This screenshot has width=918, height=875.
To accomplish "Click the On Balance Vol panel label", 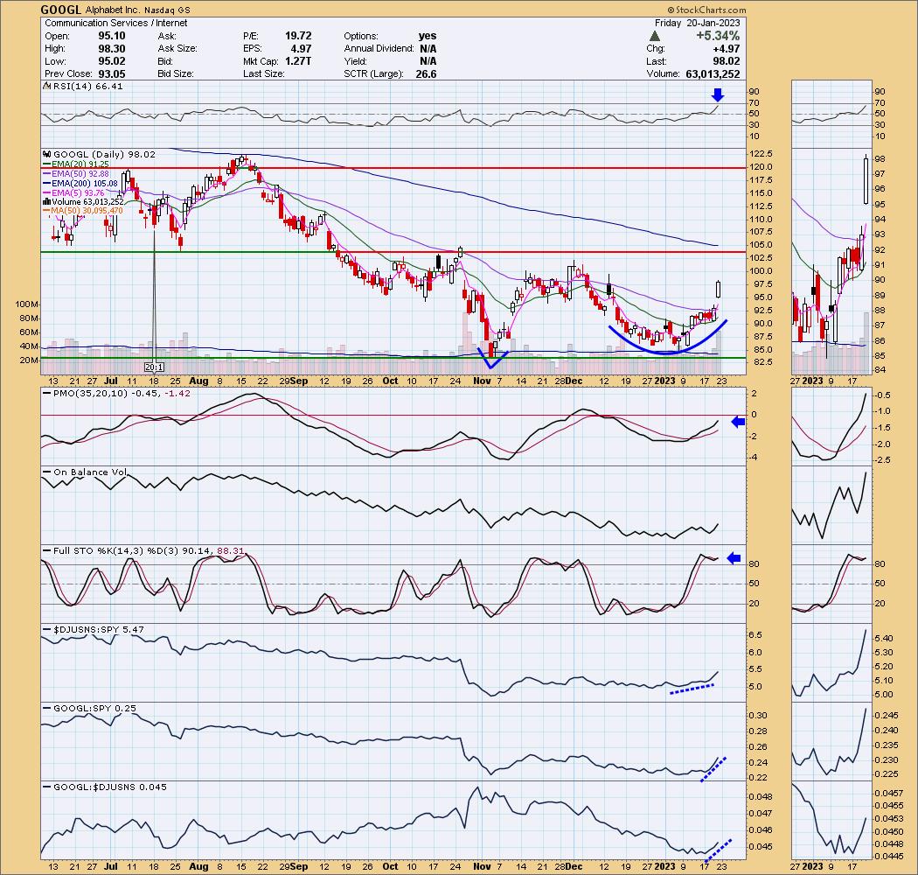I will click(90, 472).
